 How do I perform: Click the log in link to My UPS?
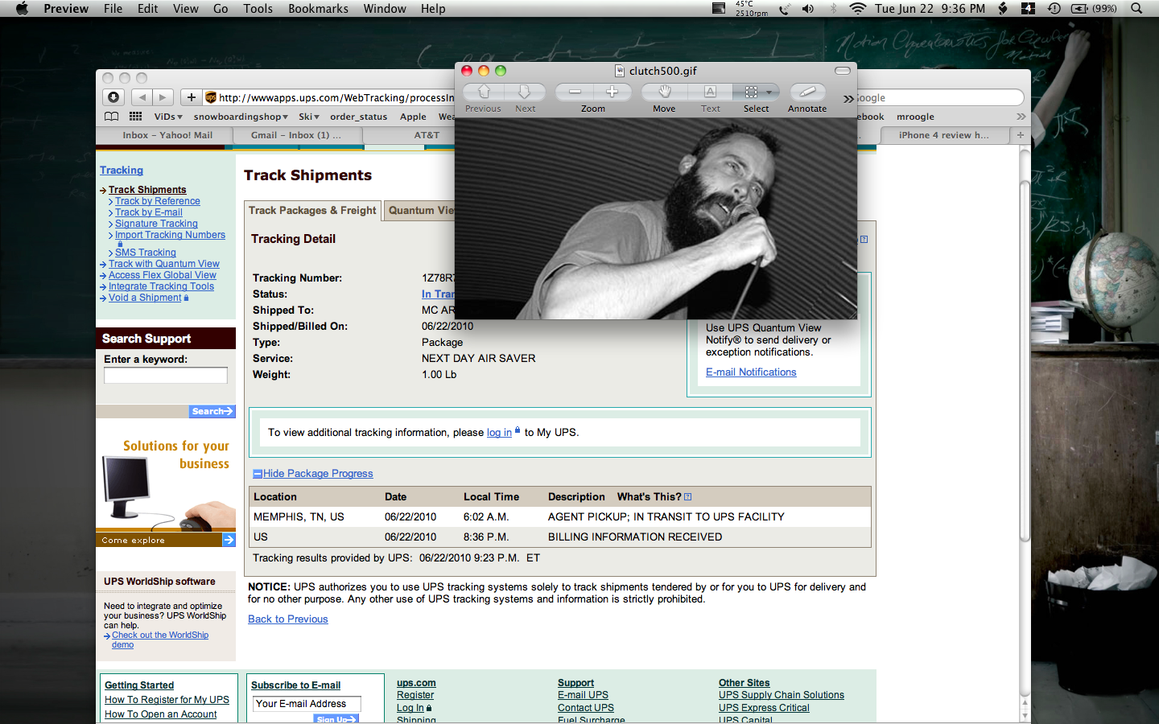pyautogui.click(x=499, y=433)
